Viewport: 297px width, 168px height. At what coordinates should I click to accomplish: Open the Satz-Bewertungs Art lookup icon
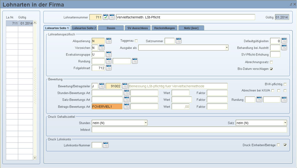click(127, 100)
